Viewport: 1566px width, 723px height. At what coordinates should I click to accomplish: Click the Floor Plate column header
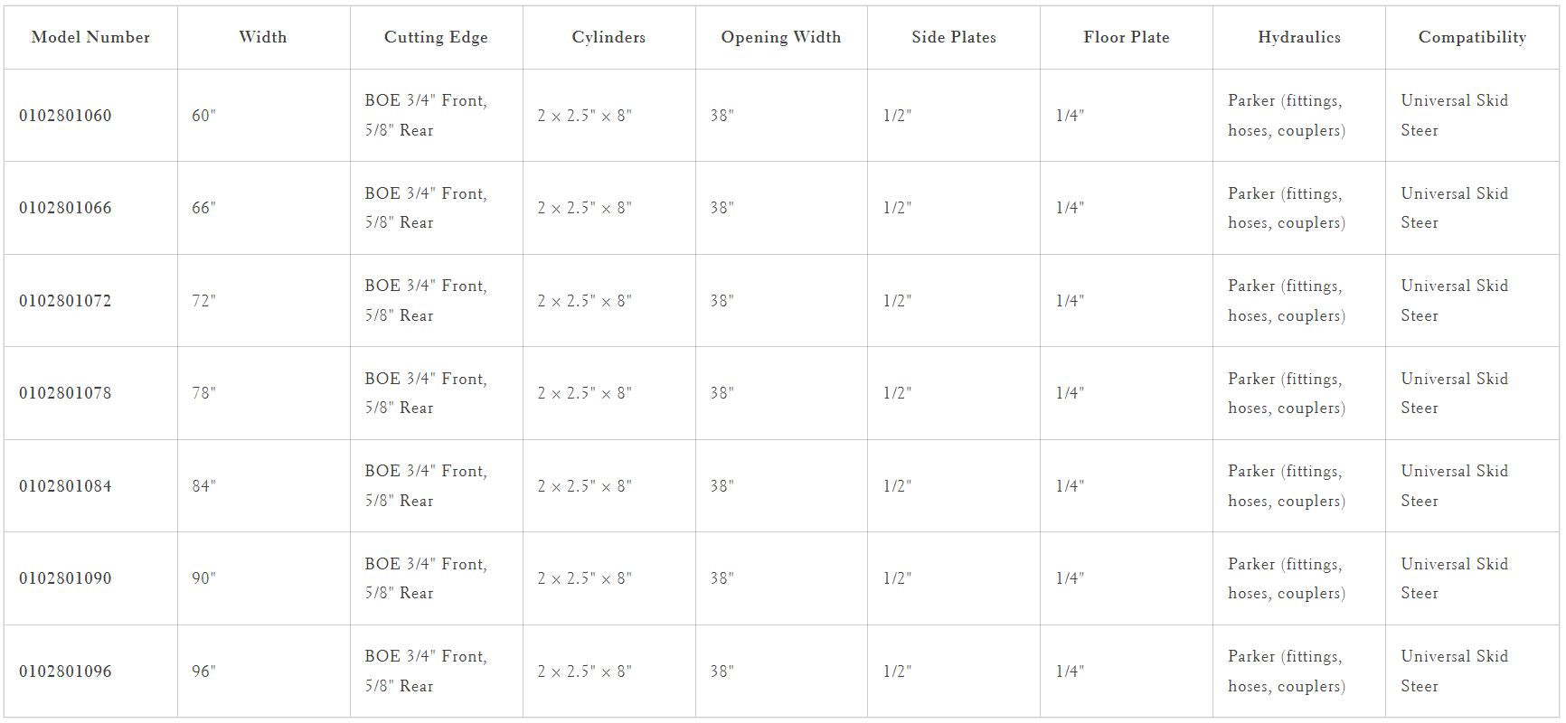coord(1127,37)
